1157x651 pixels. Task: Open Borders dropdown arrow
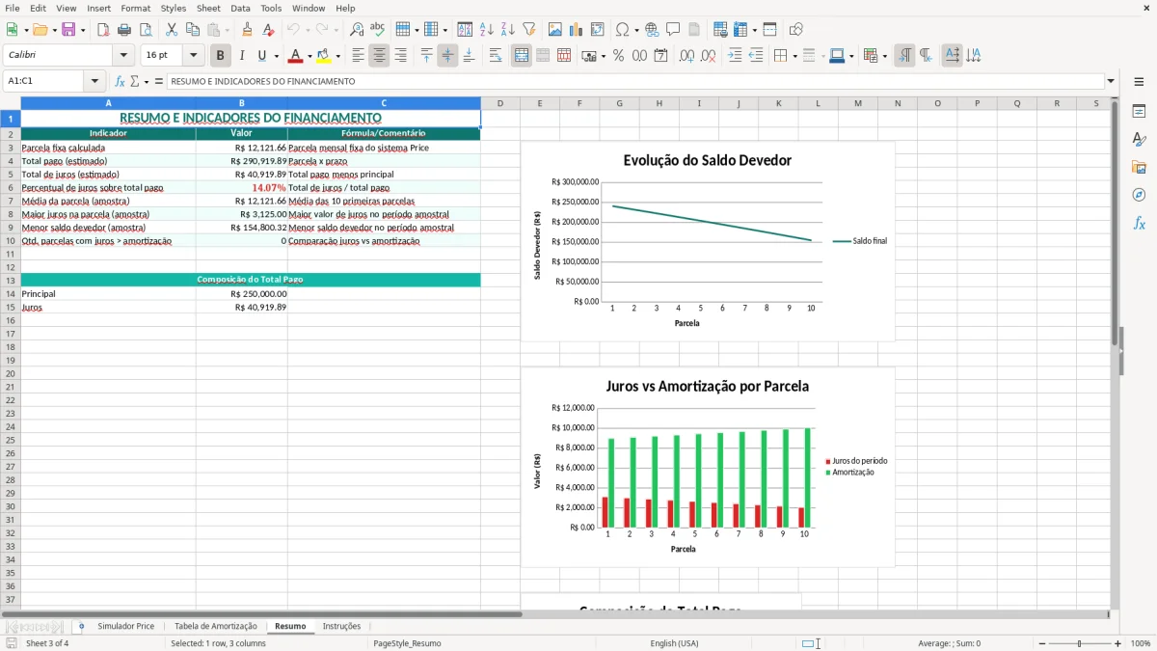[794, 56]
